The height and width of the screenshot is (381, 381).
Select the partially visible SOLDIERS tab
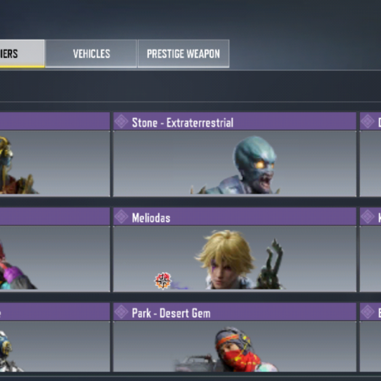click(22, 53)
